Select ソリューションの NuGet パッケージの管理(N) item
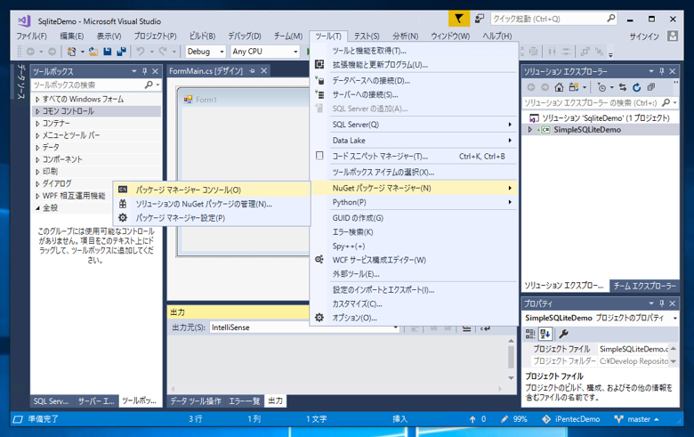Viewport: 694px width, 437px height. point(212,204)
